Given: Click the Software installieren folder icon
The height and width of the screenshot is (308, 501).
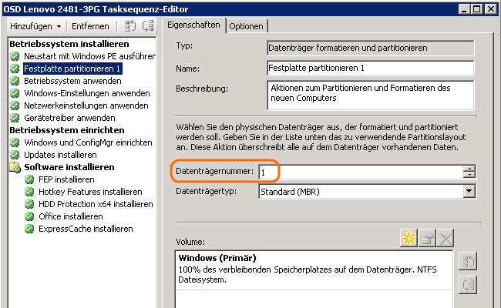Looking at the screenshot, I should coord(15,167).
